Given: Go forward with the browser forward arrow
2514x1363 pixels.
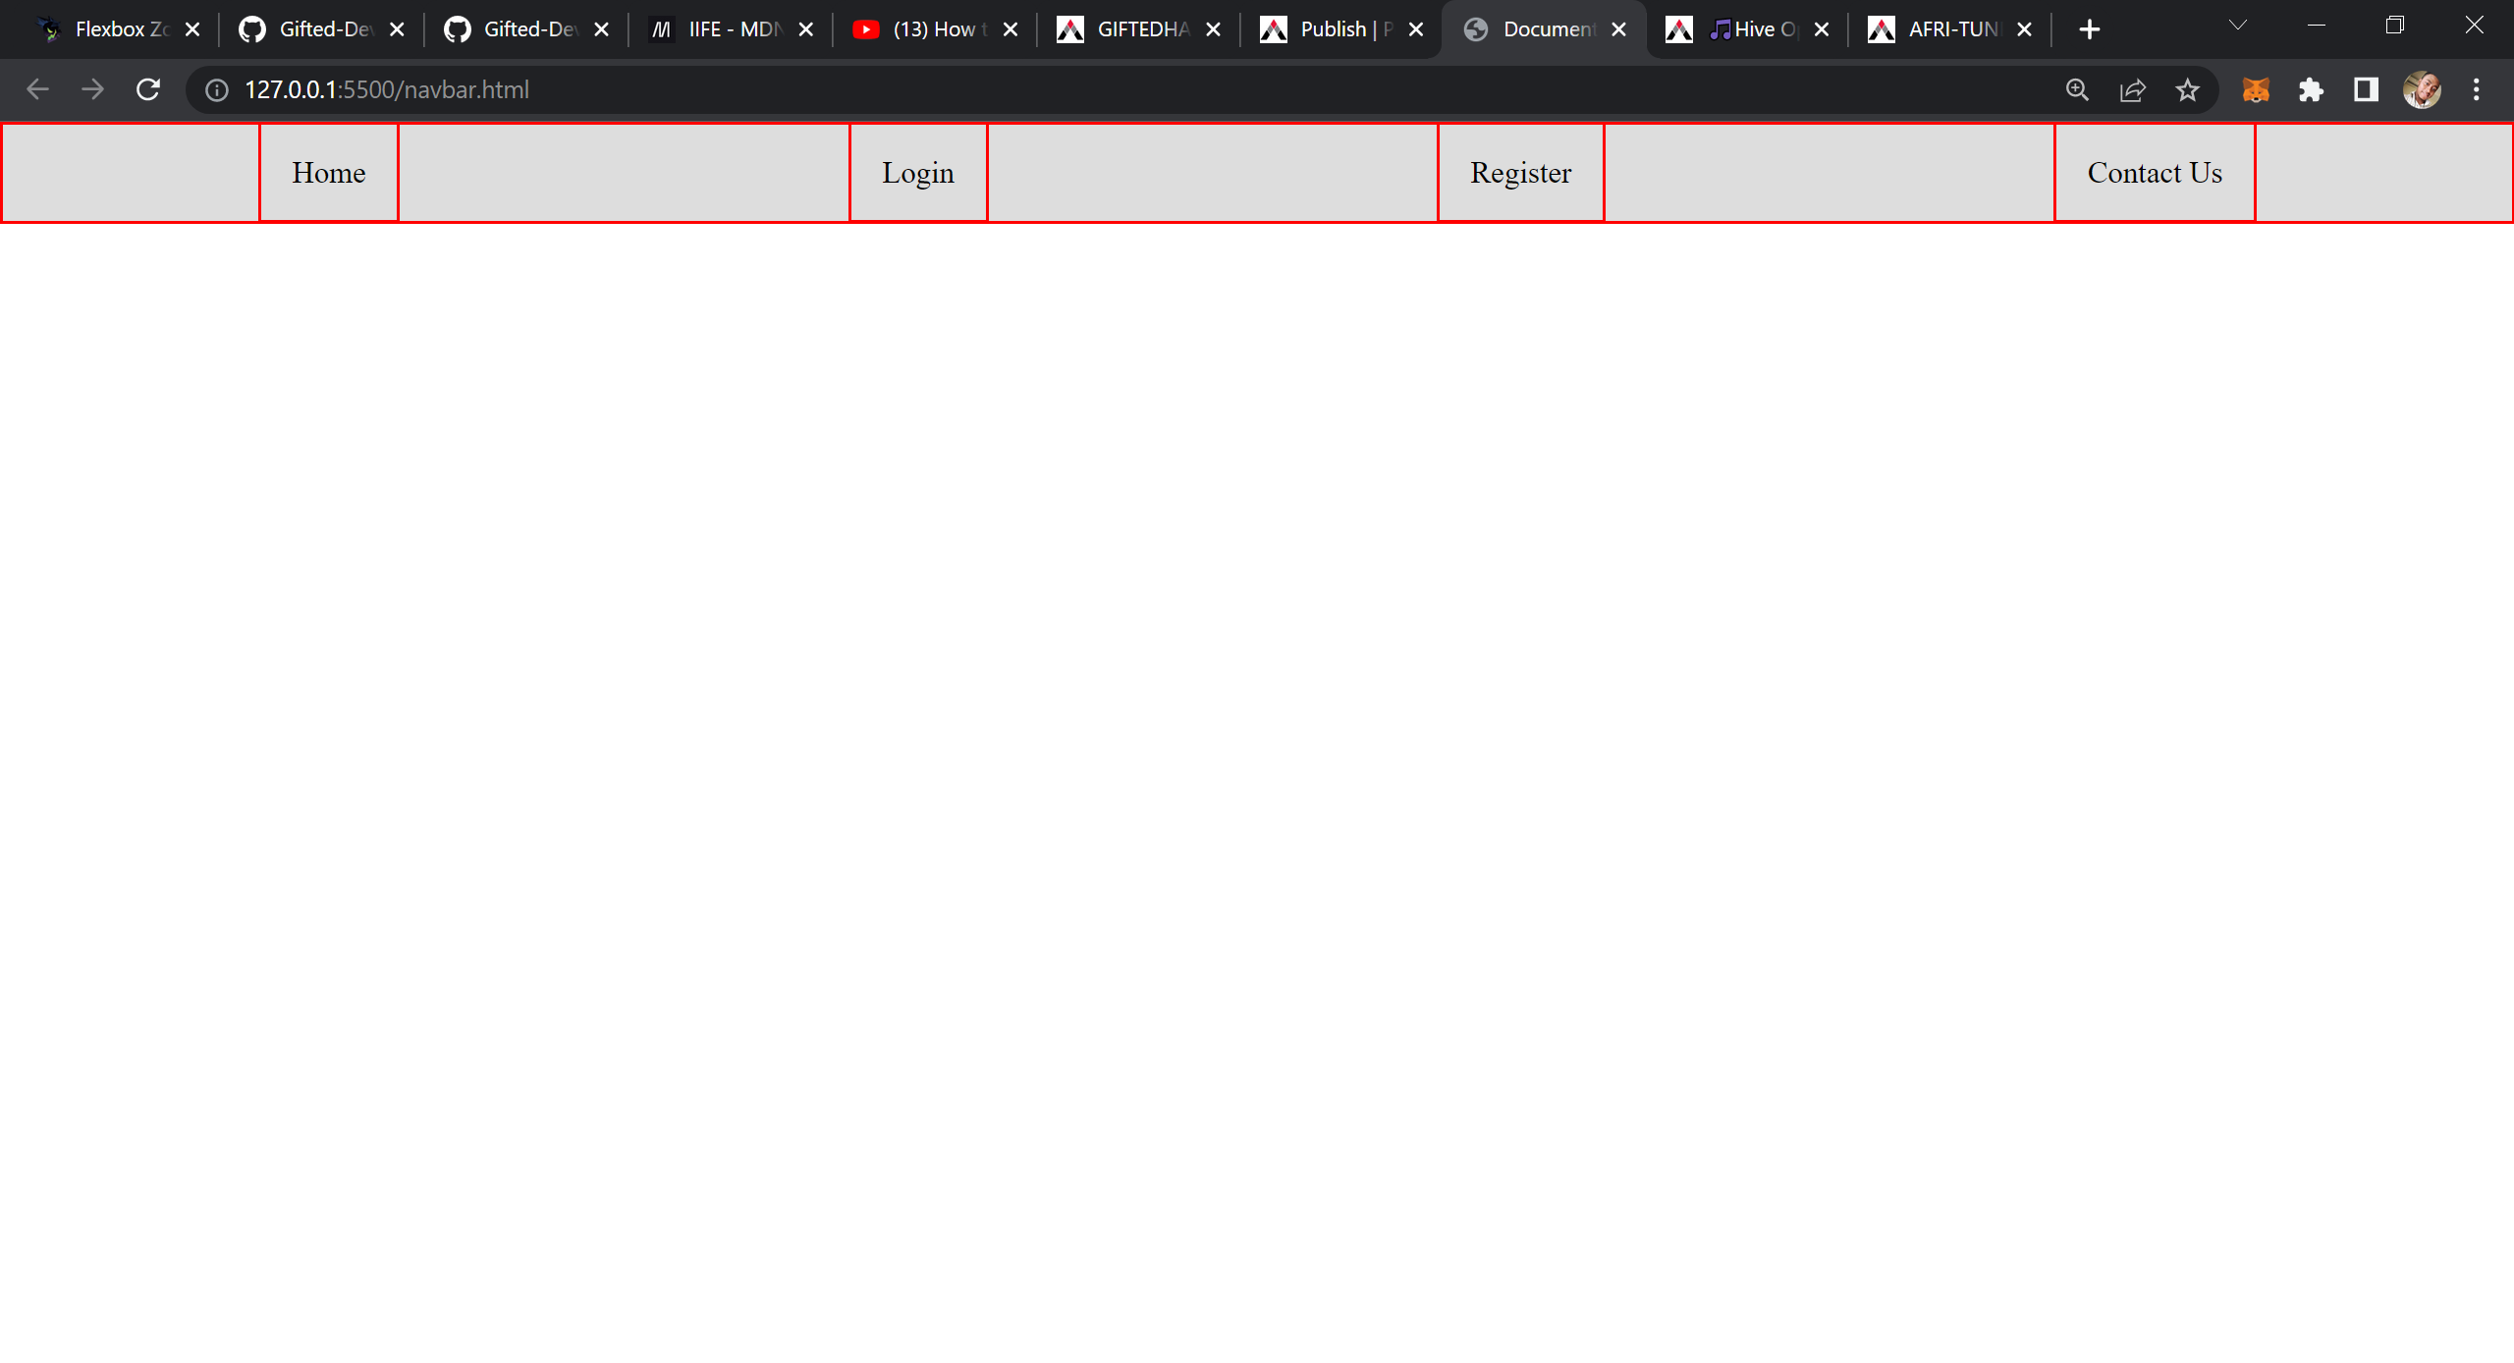Looking at the screenshot, I should pyautogui.click(x=92, y=89).
